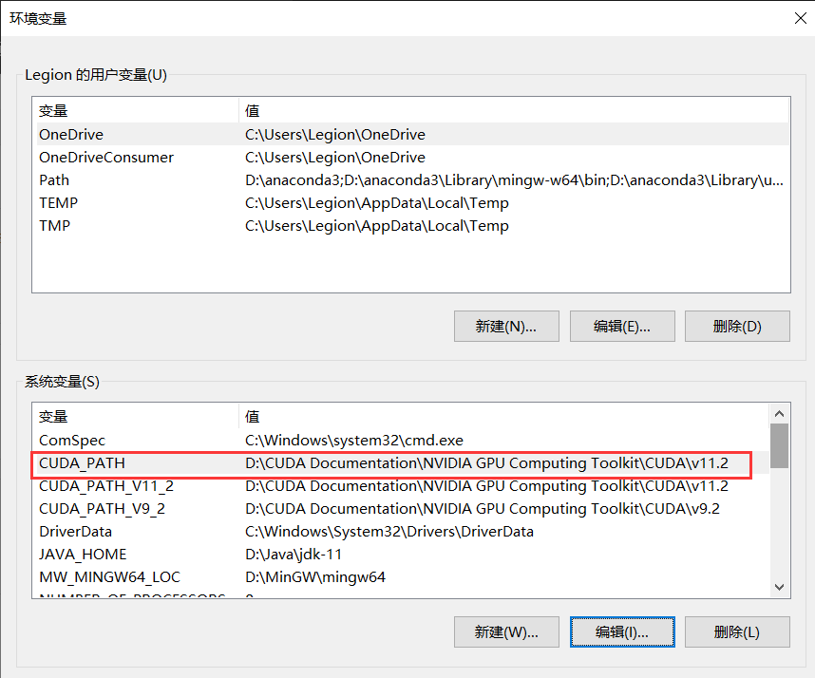
Task: Click 新建(W) to create a system variable
Action: click(506, 631)
